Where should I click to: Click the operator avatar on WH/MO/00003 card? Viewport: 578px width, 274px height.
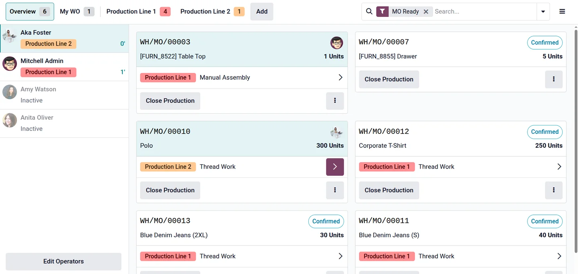[x=336, y=42]
